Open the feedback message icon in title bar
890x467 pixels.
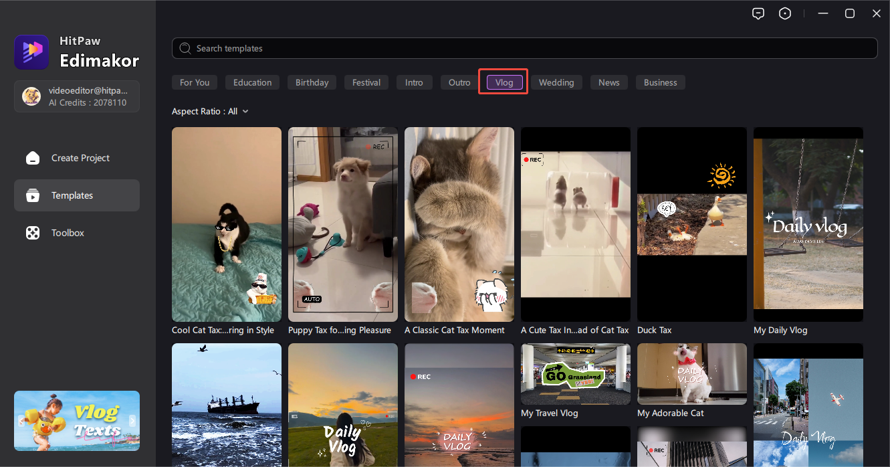tap(758, 13)
